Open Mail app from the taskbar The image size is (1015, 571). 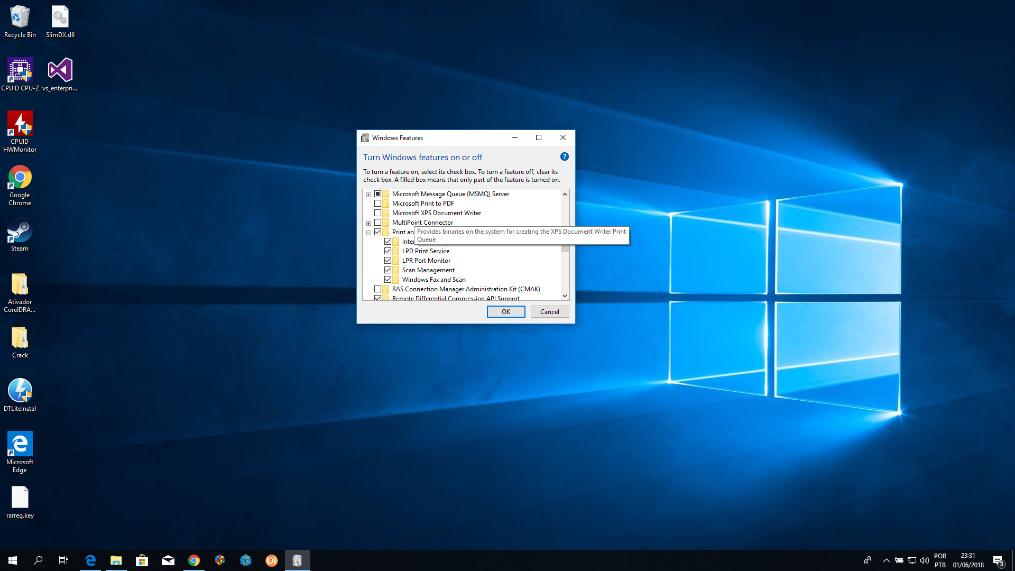(x=168, y=560)
